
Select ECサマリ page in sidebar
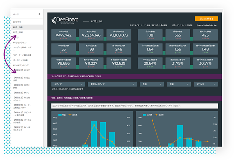point(17,23)
